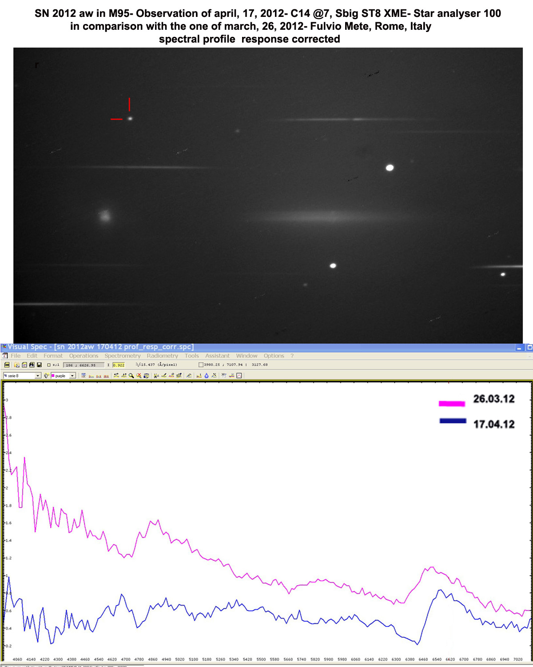
Task: Click the yellow intensity value 0.922
Action: pyautogui.click(x=119, y=365)
